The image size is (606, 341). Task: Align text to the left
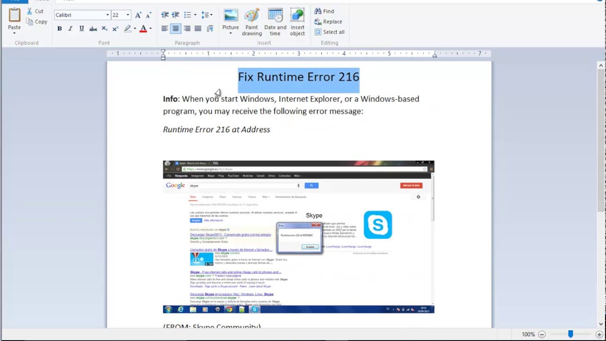(x=165, y=29)
